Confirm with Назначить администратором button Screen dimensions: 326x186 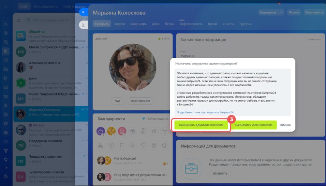[x=201, y=125]
